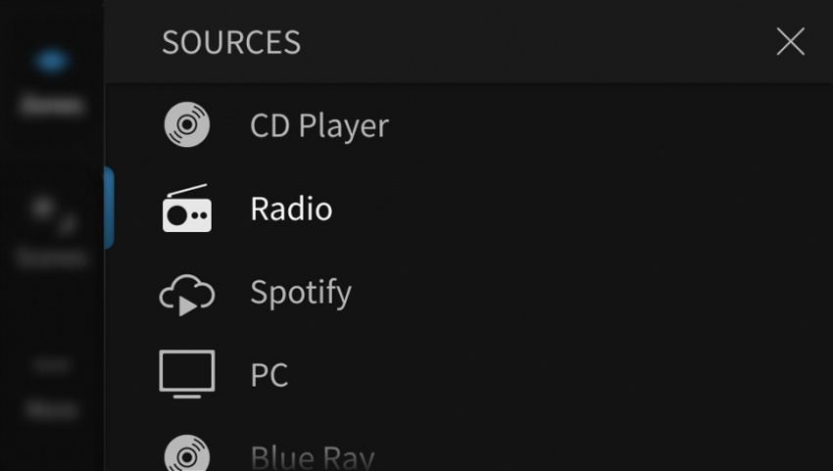
Task: Open the blurred Rooms icon in sidebar
Action: (51, 62)
